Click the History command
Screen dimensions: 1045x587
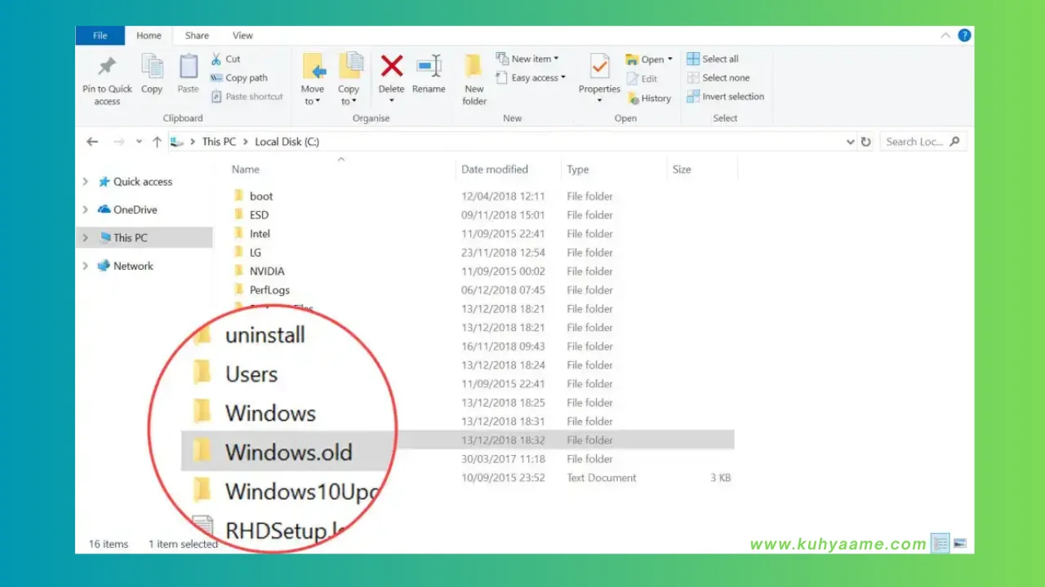pos(649,98)
